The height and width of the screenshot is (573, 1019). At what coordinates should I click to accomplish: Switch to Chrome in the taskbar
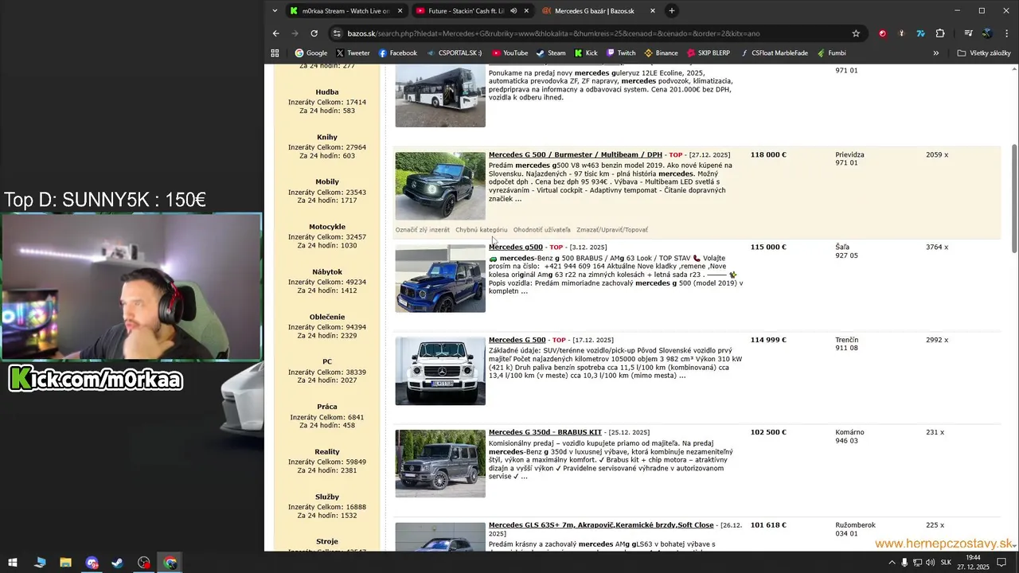pyautogui.click(x=170, y=563)
